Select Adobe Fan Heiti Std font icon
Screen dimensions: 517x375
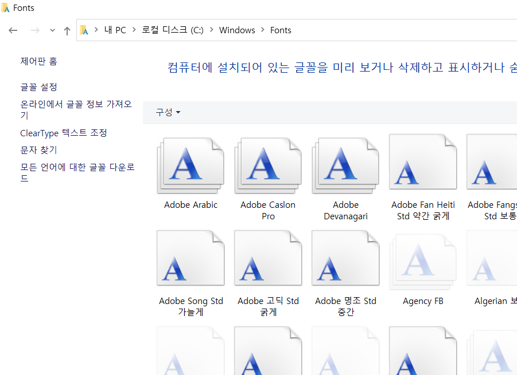[423, 161]
